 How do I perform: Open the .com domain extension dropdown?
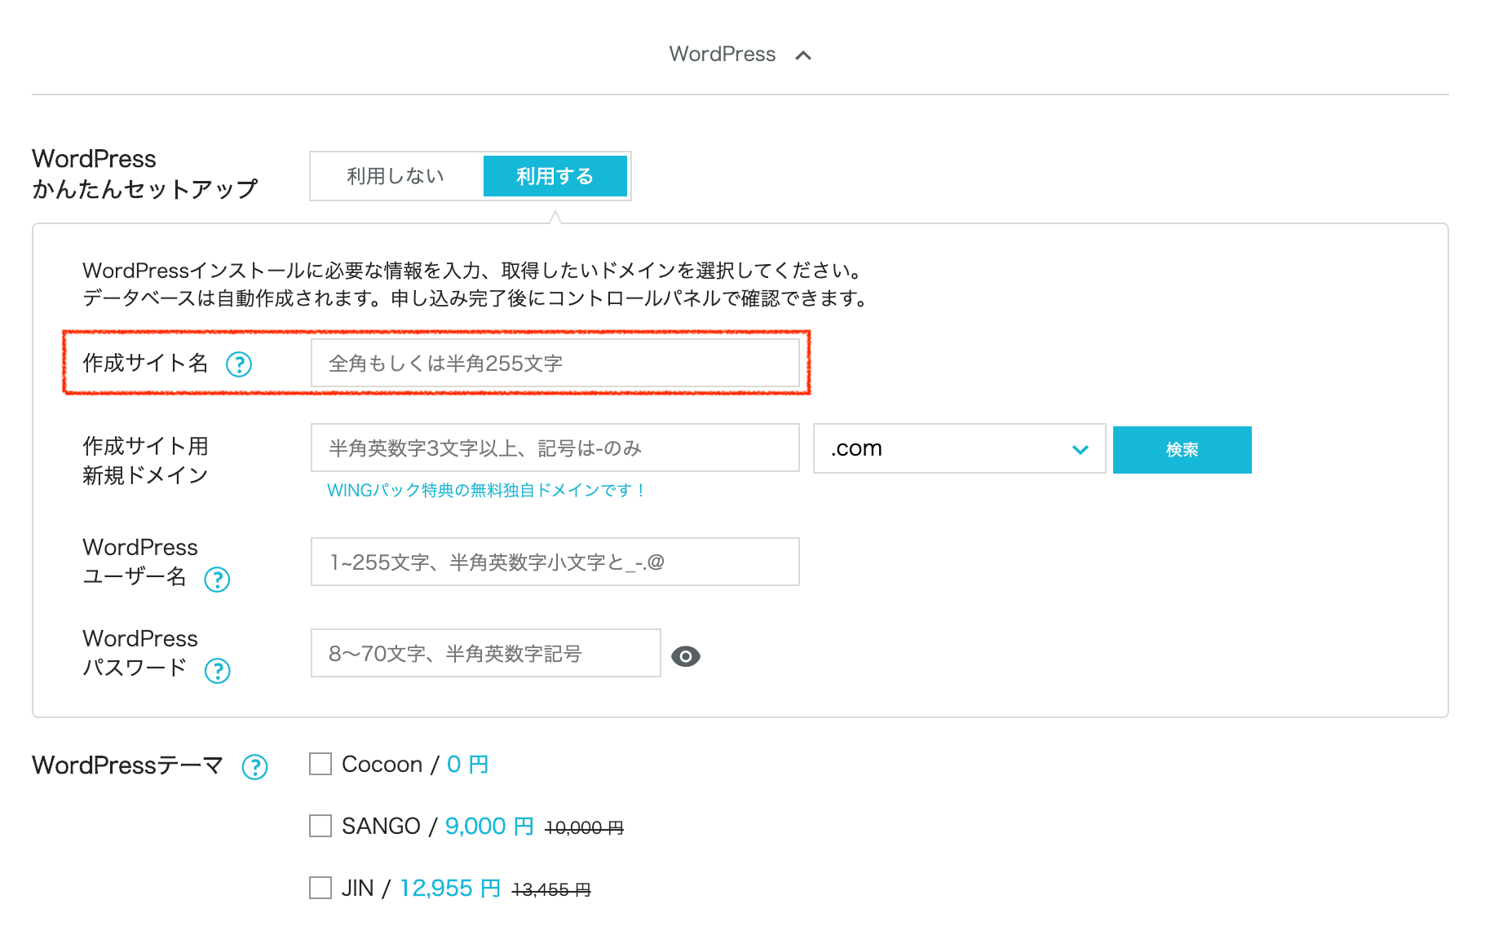tap(959, 448)
